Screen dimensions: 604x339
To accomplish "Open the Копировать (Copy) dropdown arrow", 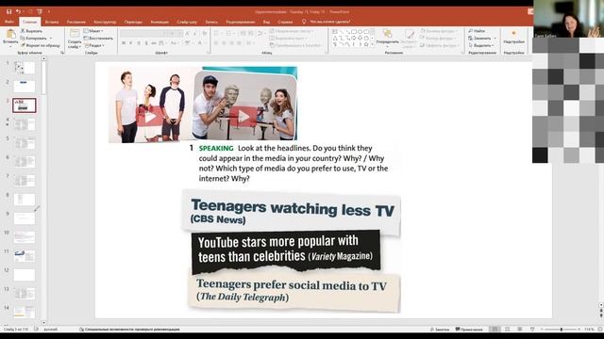I will click(50, 38).
